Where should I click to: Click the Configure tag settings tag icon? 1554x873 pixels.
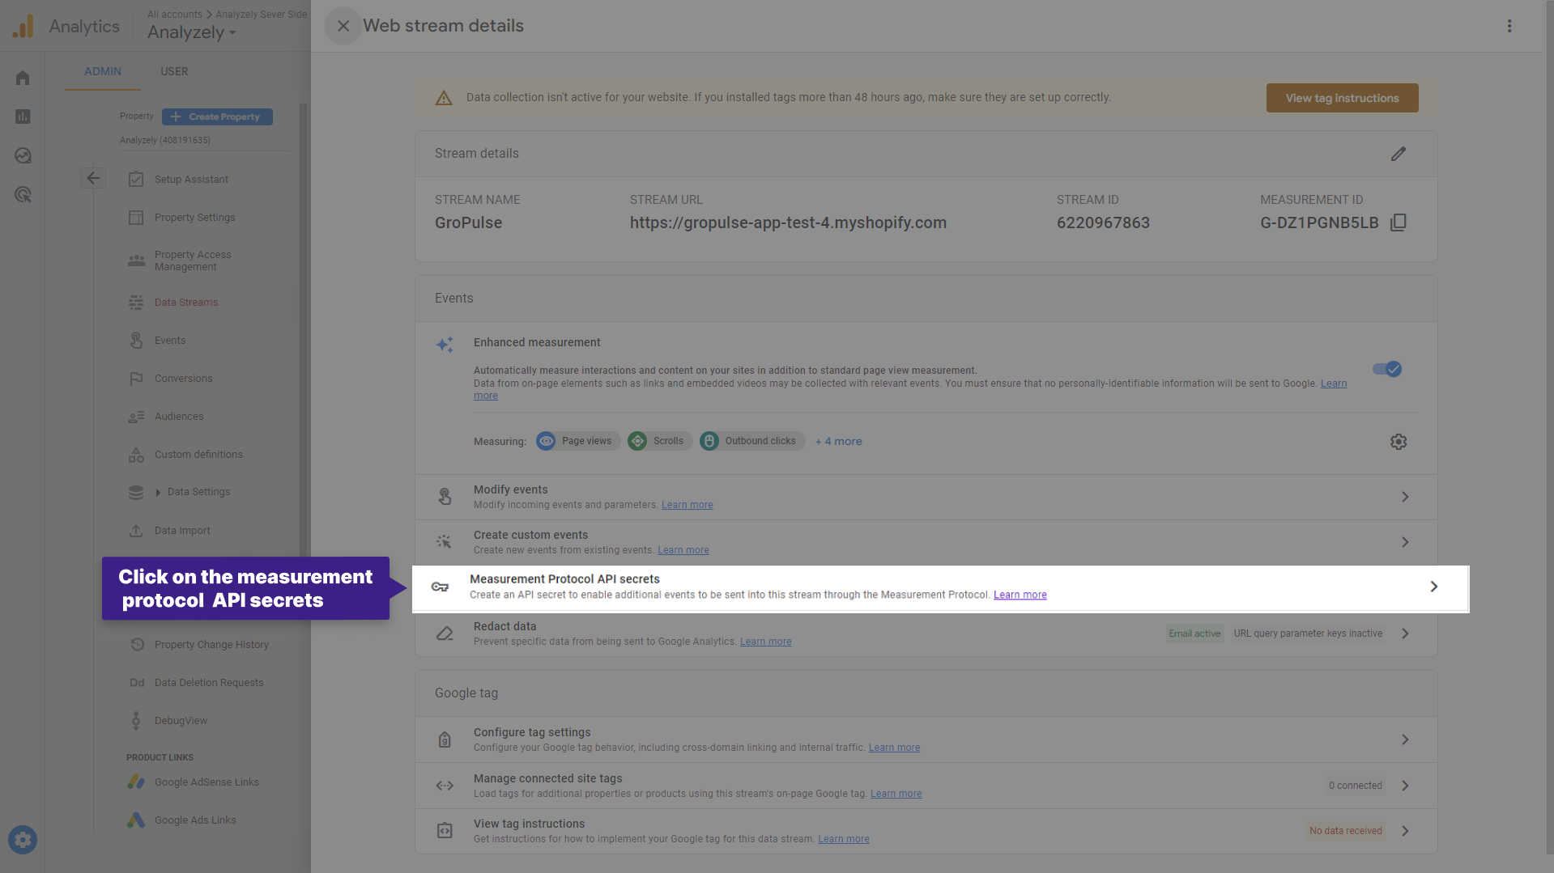click(x=445, y=740)
